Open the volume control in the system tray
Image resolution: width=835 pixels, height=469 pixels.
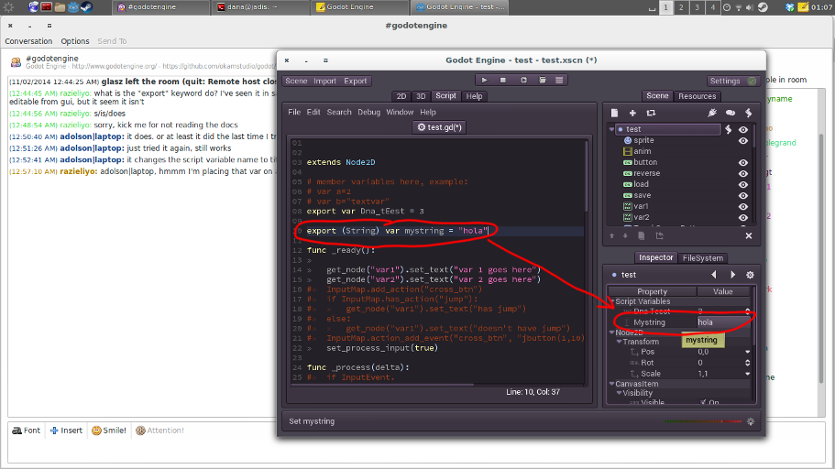coord(750,7)
